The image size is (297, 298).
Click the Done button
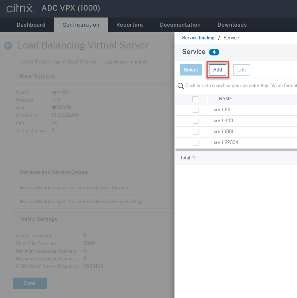[30, 283]
